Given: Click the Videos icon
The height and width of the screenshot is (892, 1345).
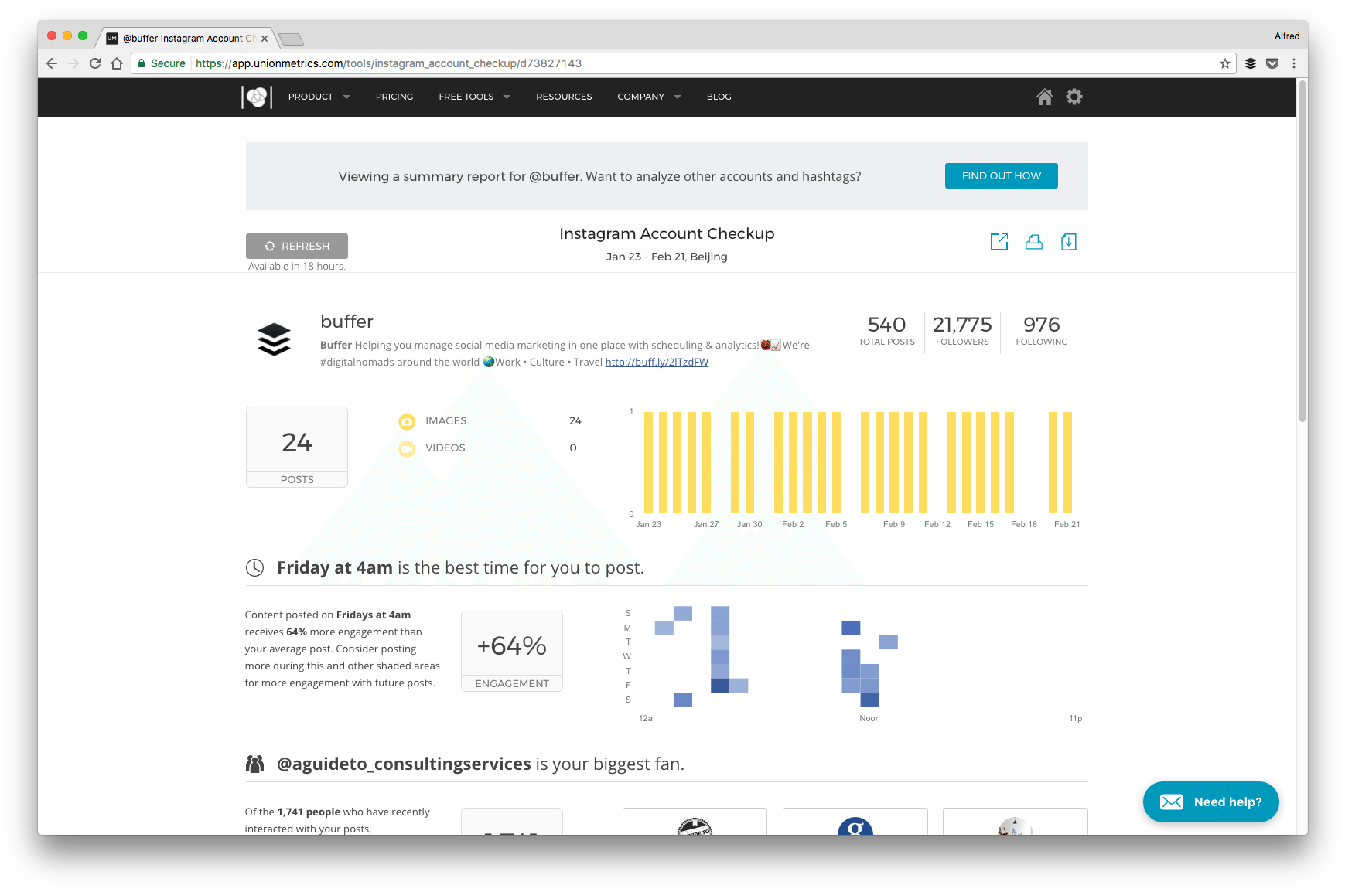Looking at the screenshot, I should tap(406, 448).
